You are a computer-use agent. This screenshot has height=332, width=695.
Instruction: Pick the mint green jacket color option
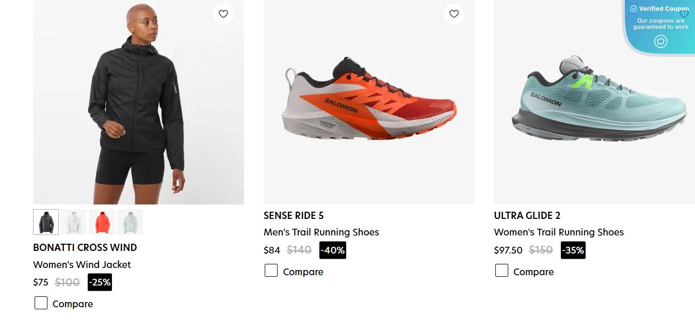tap(130, 222)
